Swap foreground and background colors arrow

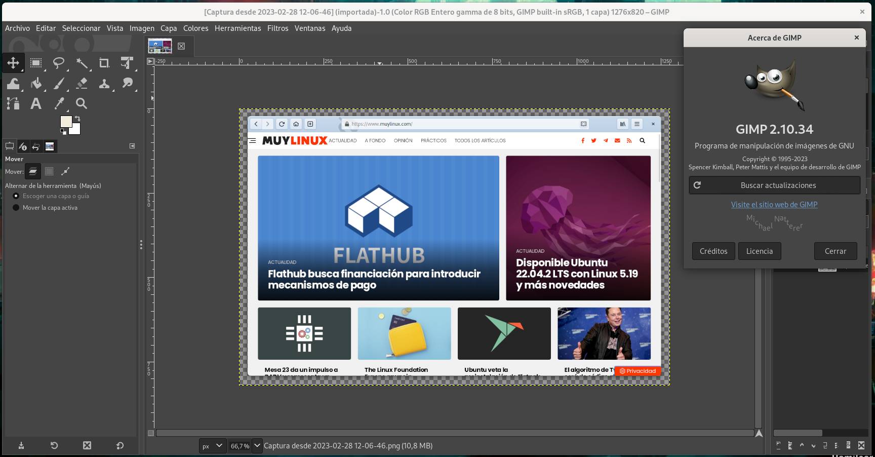tap(77, 119)
